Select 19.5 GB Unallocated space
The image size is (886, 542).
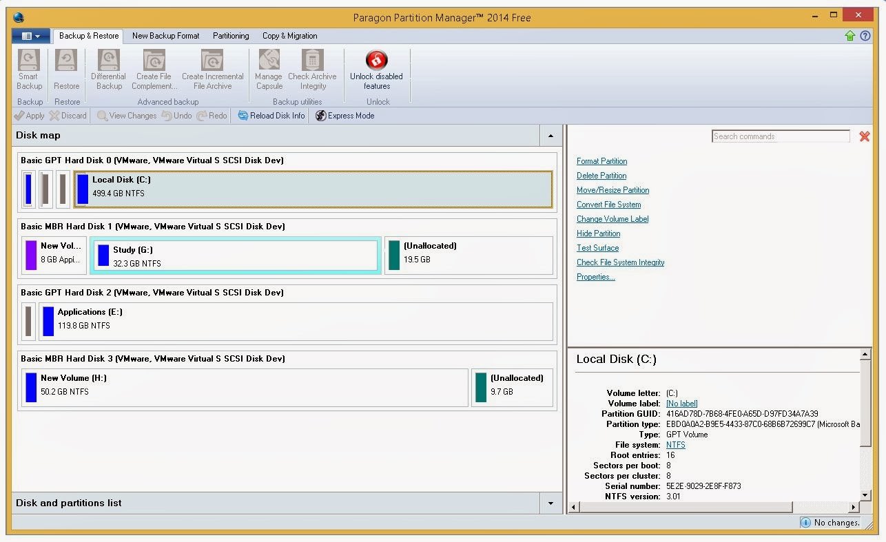[468, 256]
